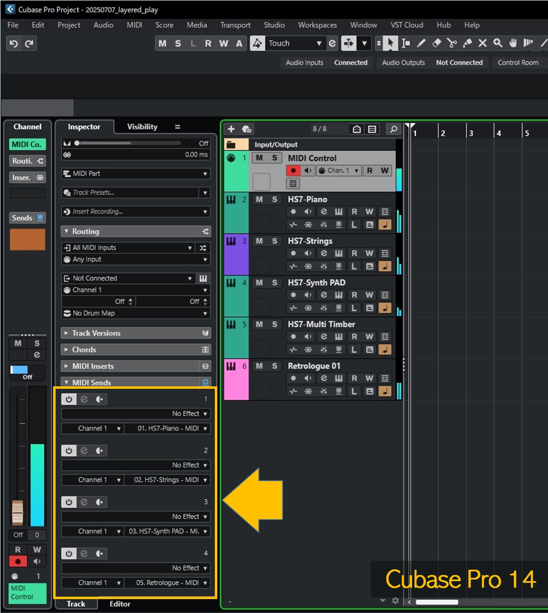548x613 pixels.
Task: Select the Object Selection arrow tool
Action: tap(390, 43)
